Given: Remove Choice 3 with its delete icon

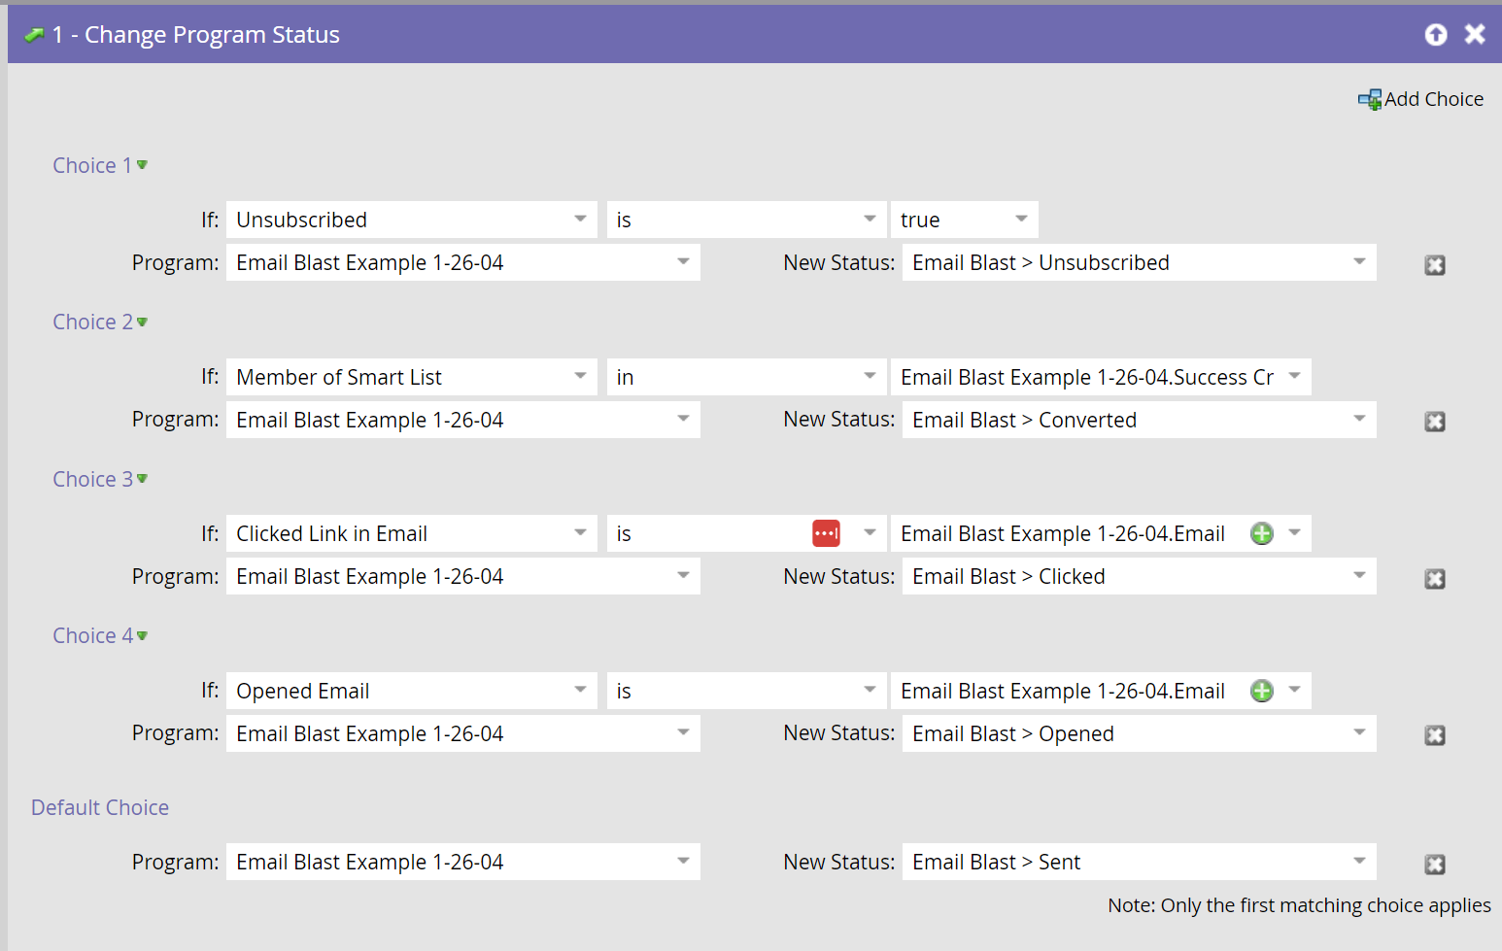Looking at the screenshot, I should point(1435,579).
